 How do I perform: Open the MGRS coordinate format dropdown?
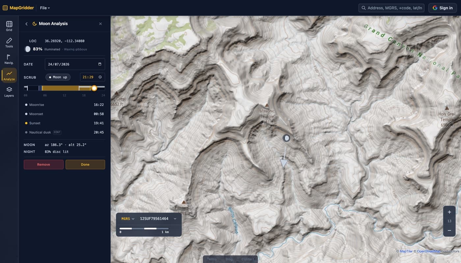[x=128, y=219]
